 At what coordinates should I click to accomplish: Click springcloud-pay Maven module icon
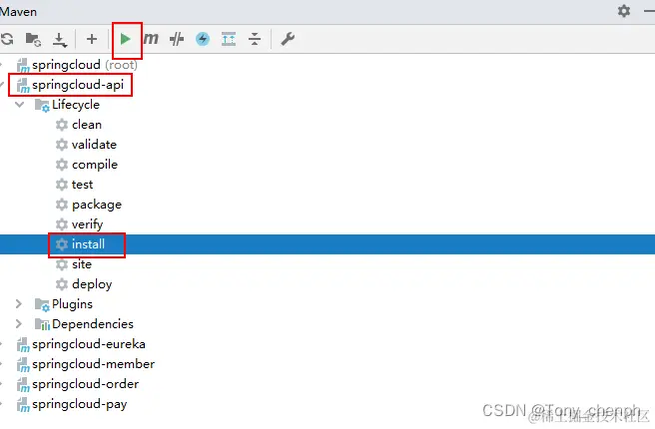pyautogui.click(x=23, y=405)
